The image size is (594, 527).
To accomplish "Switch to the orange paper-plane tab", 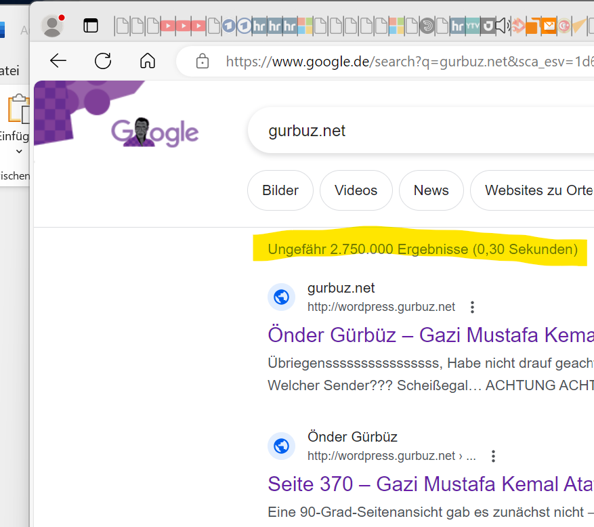I will click(x=579, y=26).
